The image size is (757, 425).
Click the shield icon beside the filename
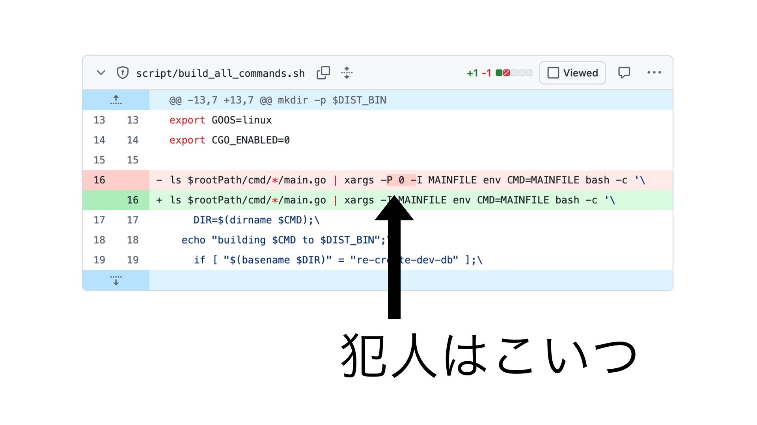[x=123, y=73]
